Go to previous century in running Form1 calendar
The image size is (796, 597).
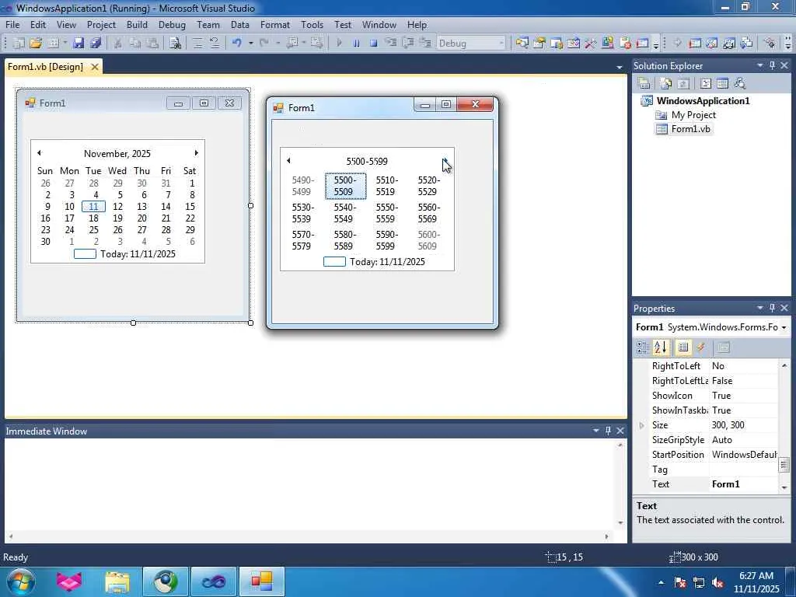point(288,161)
